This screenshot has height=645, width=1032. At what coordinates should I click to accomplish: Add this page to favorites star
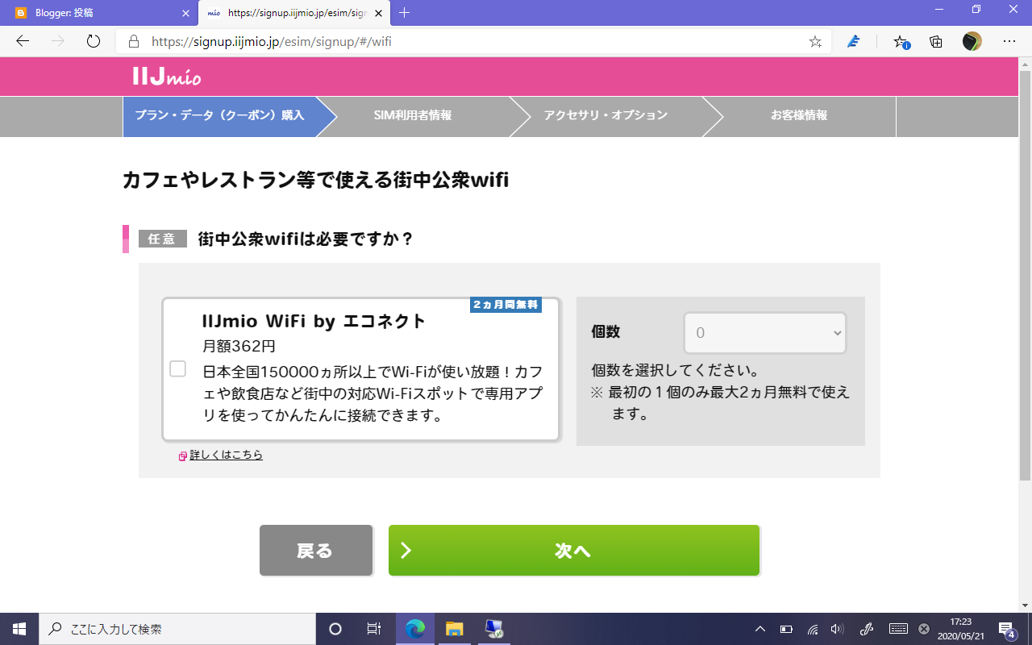coord(815,41)
